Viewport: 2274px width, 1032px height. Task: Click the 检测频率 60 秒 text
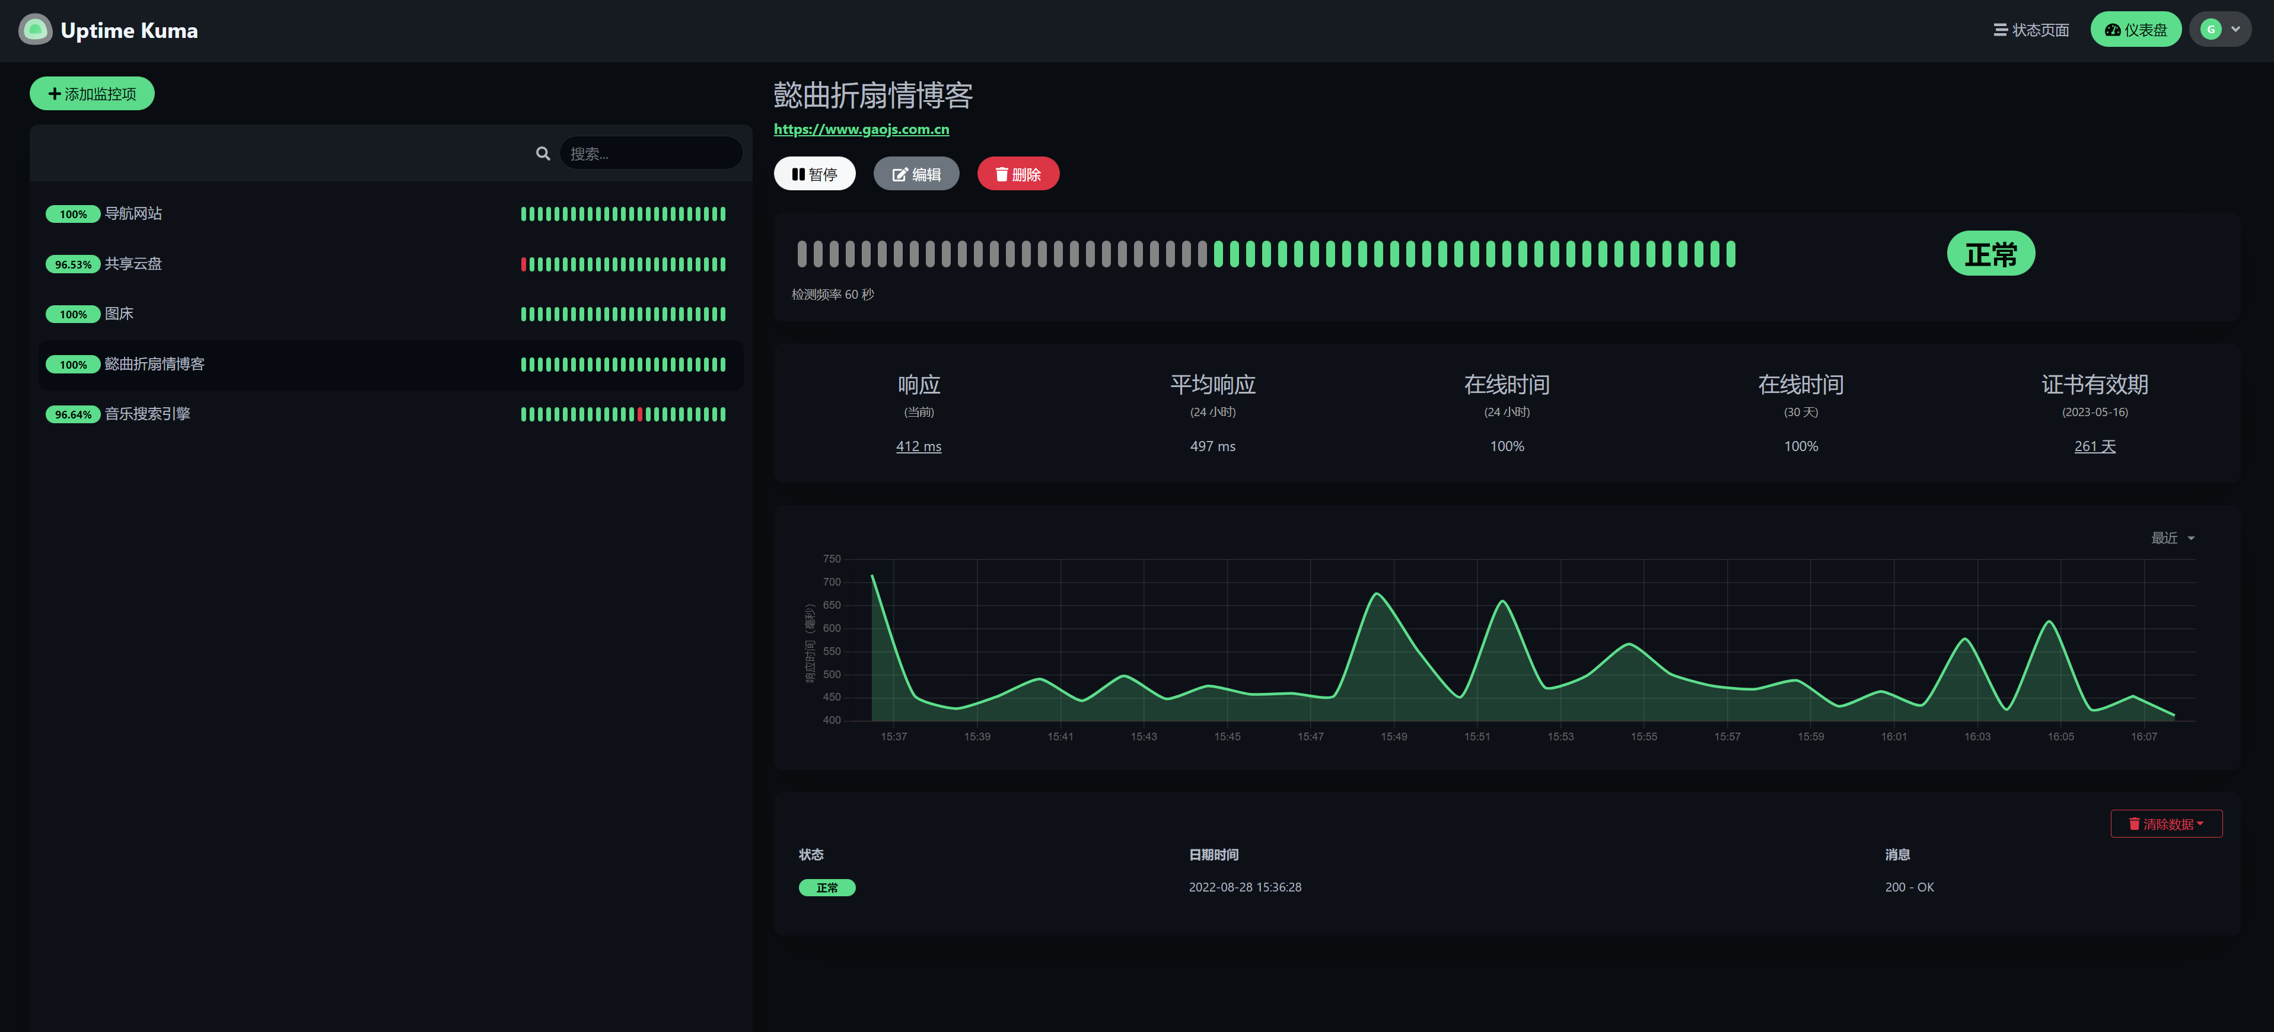[x=833, y=295]
